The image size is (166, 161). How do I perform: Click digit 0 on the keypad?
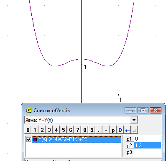pos(28,130)
